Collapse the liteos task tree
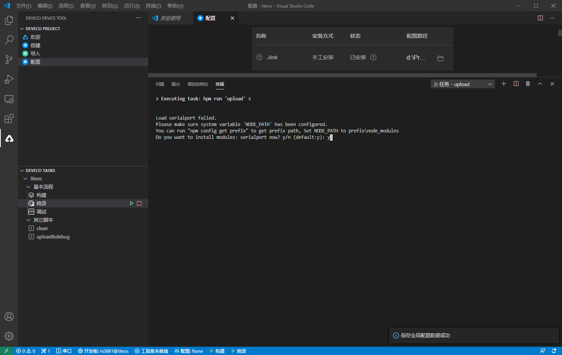 tap(25, 178)
